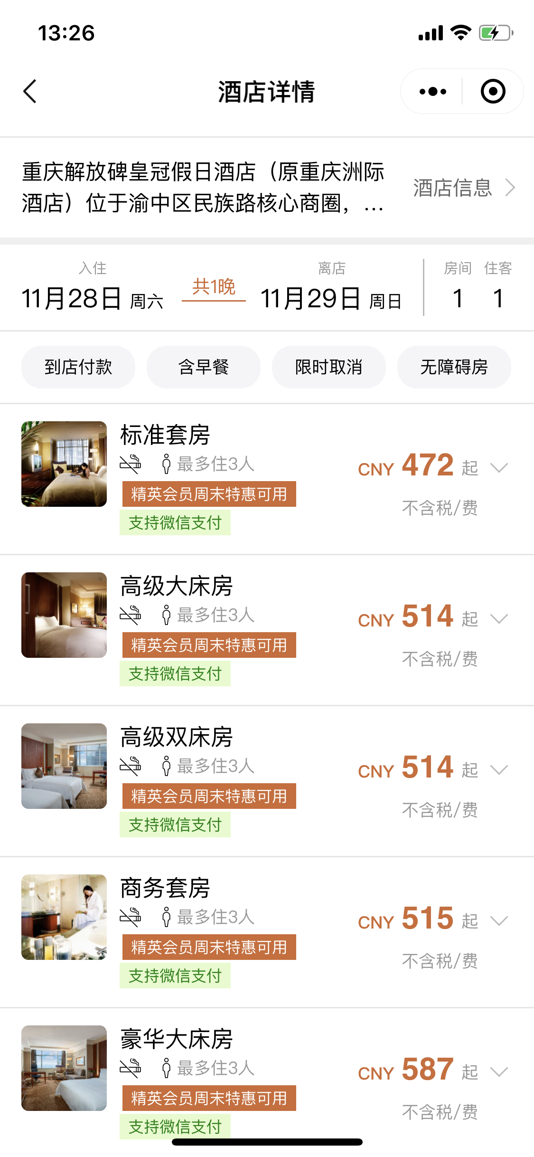Toggle the 含早餐 filter
This screenshot has height=1157, width=534.
204,367
